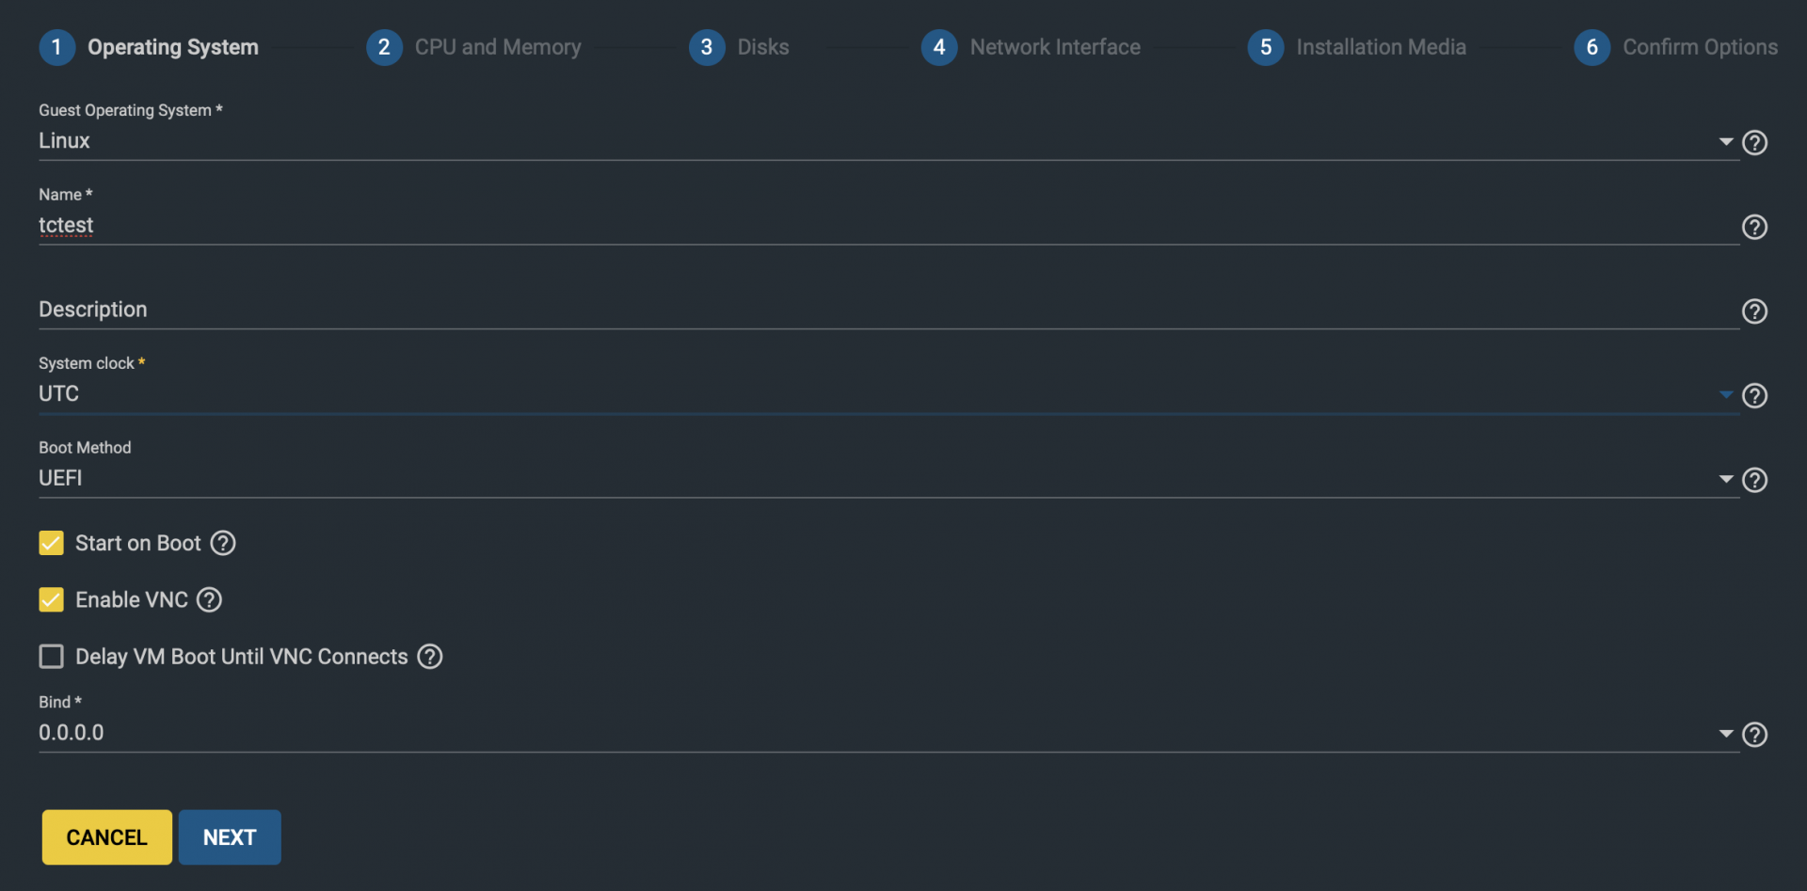Image resolution: width=1807 pixels, height=891 pixels.
Task: Expand the System clock dropdown arrow
Action: point(1726,395)
